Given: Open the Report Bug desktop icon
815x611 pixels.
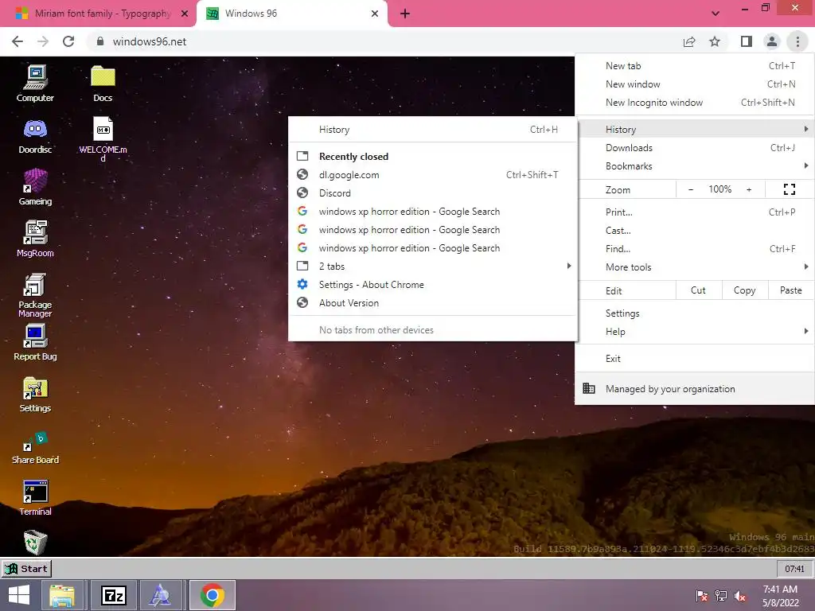Looking at the screenshot, I should (35, 342).
